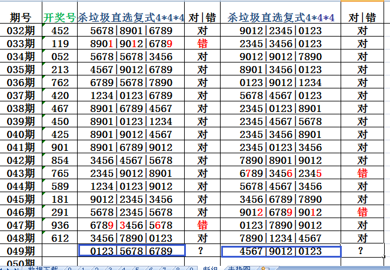Select the blue-outlined cell 4567|9012|0123
390x270 pixels.
281,251
